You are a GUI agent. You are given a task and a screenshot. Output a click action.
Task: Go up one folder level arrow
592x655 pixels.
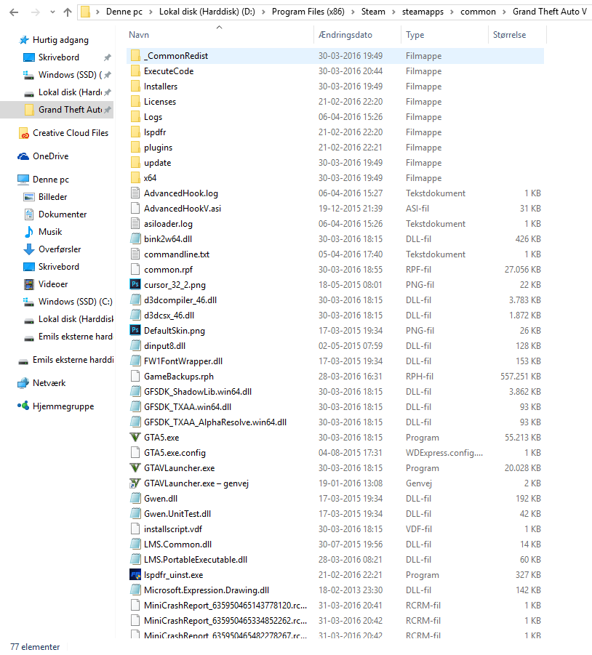(x=67, y=12)
